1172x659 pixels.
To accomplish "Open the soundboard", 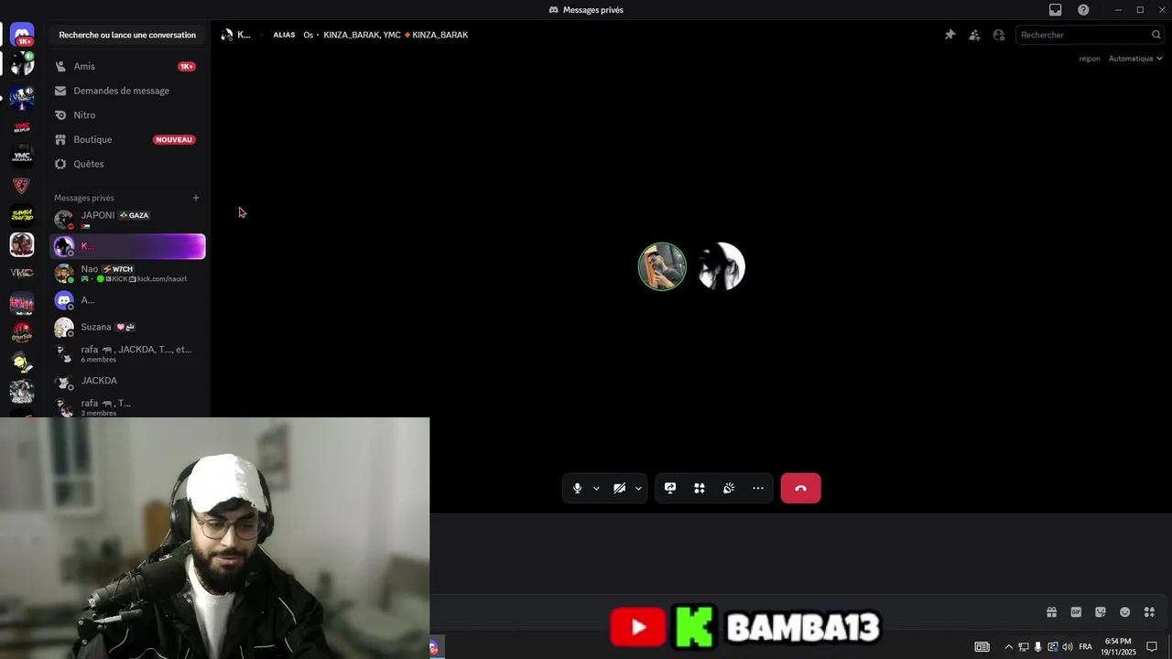I will (729, 488).
